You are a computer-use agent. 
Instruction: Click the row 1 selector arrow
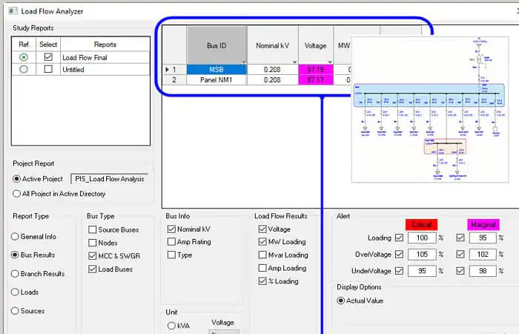[167, 70]
